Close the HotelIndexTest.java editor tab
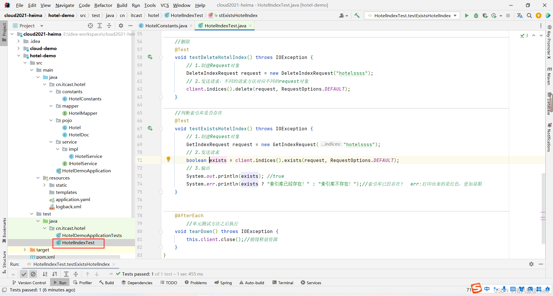 250,26
